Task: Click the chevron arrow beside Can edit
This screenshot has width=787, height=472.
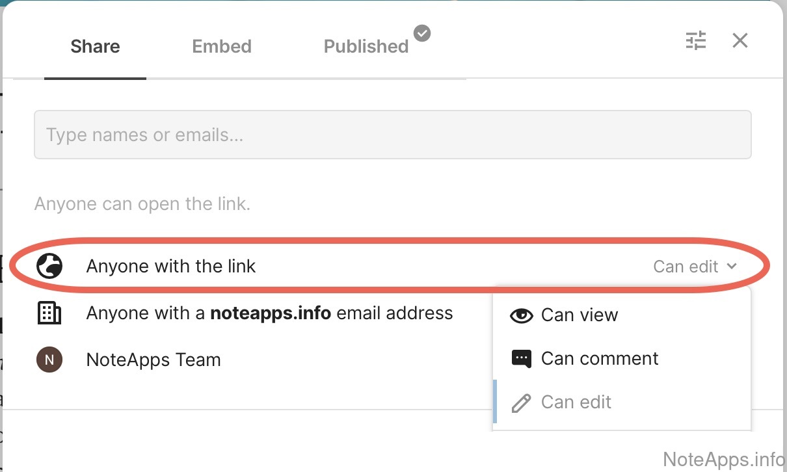Action: tap(732, 266)
